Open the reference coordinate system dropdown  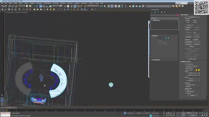pyautogui.click(x=56, y=6)
